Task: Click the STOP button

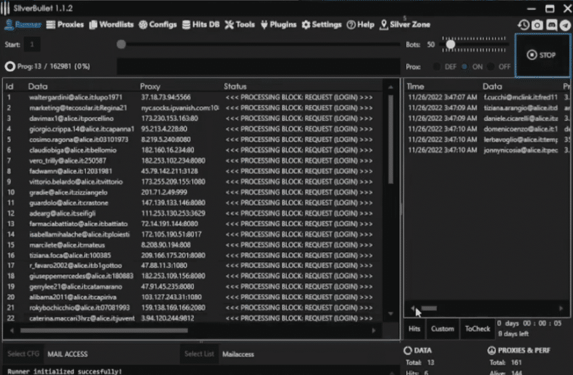Action: (x=542, y=55)
